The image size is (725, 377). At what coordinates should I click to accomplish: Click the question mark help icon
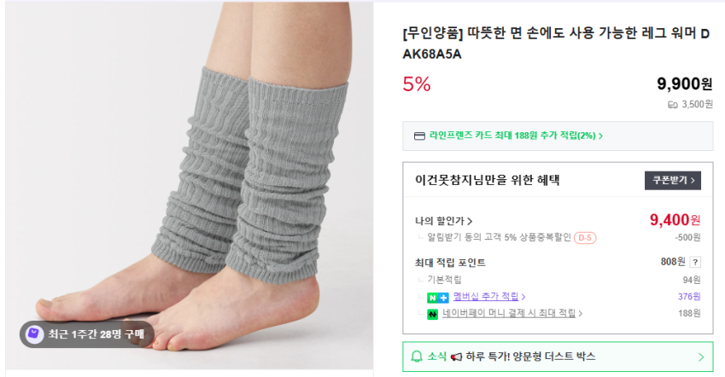click(695, 263)
